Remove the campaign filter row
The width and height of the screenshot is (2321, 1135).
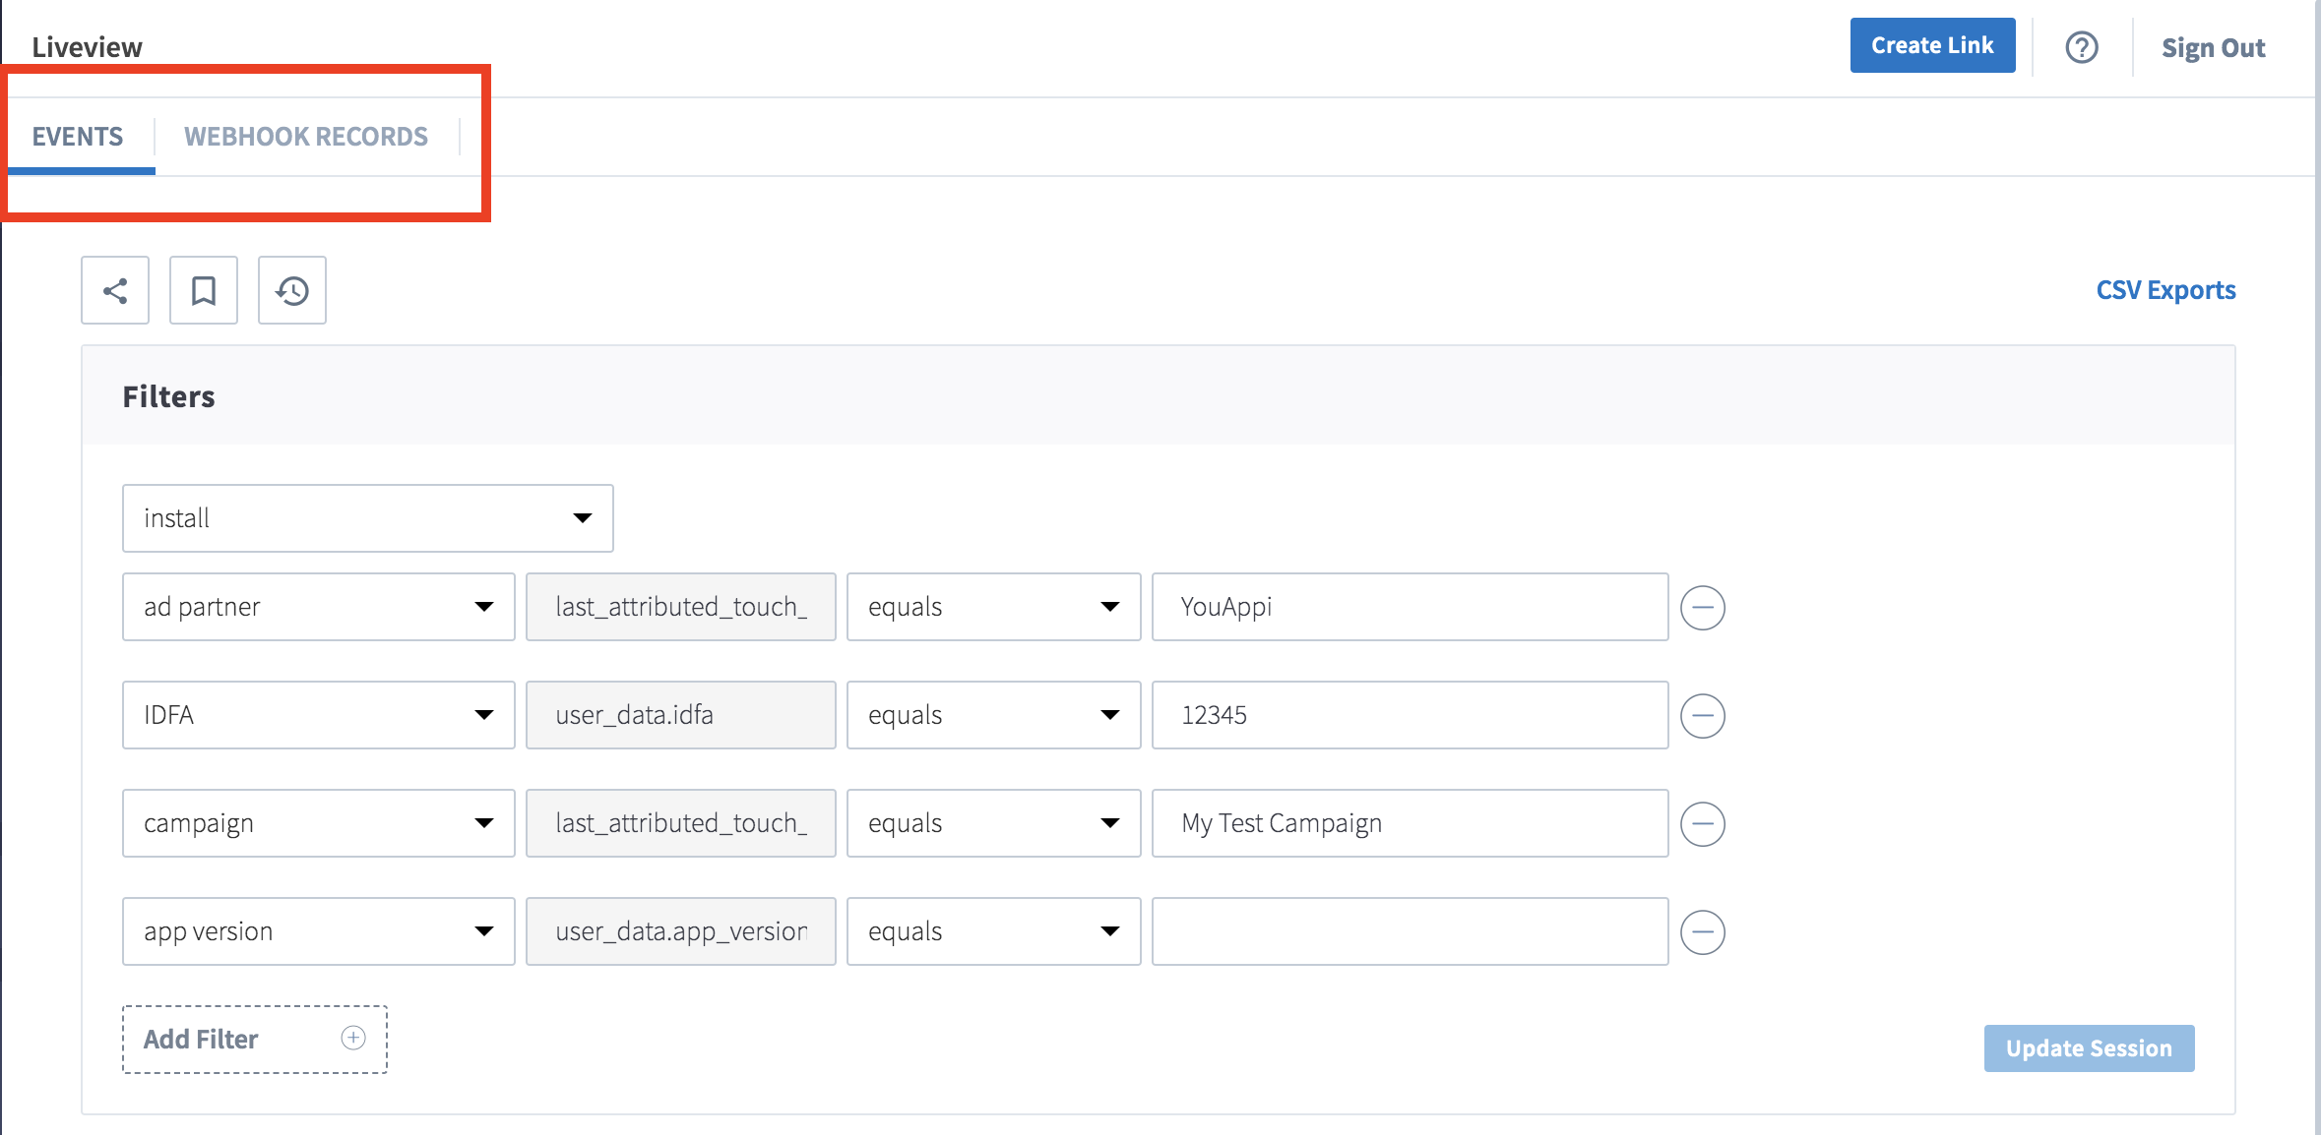pos(1702,823)
